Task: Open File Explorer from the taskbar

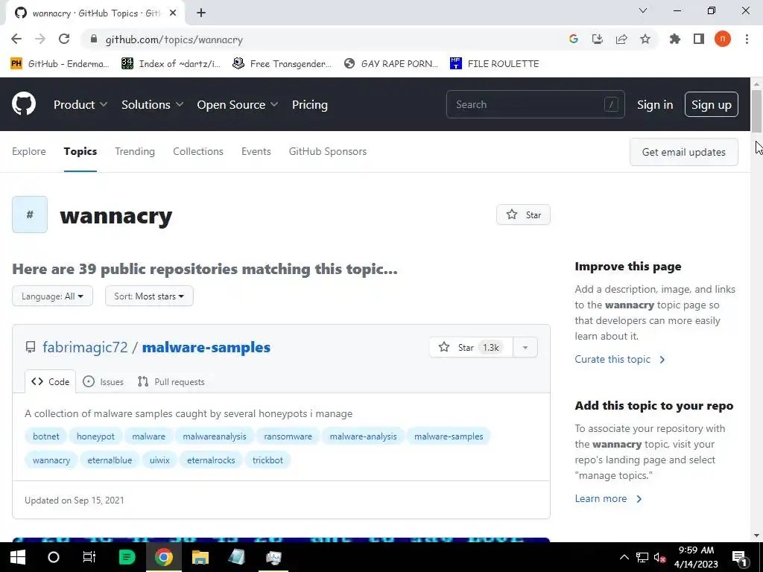Action: click(x=200, y=557)
